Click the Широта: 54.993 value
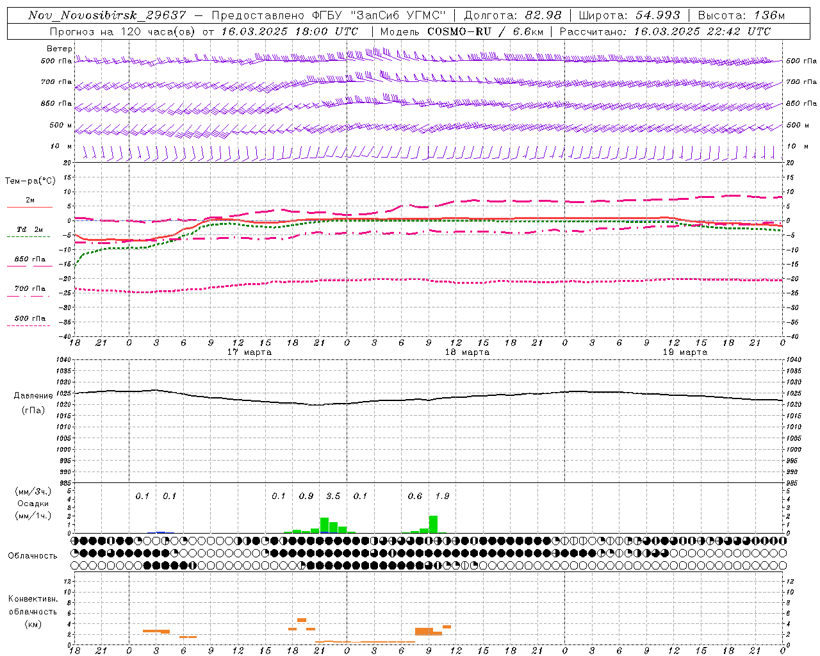The image size is (820, 656). click(x=629, y=15)
